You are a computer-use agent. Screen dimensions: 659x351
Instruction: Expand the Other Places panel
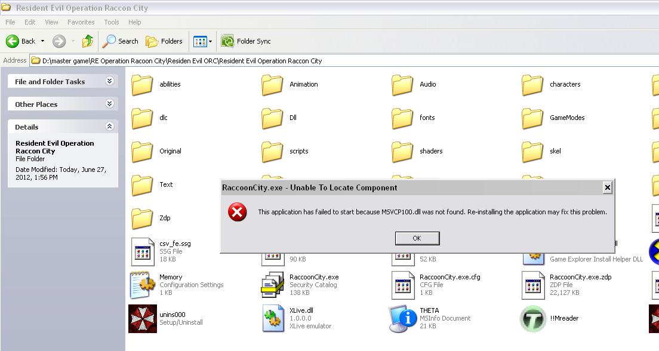click(x=109, y=104)
